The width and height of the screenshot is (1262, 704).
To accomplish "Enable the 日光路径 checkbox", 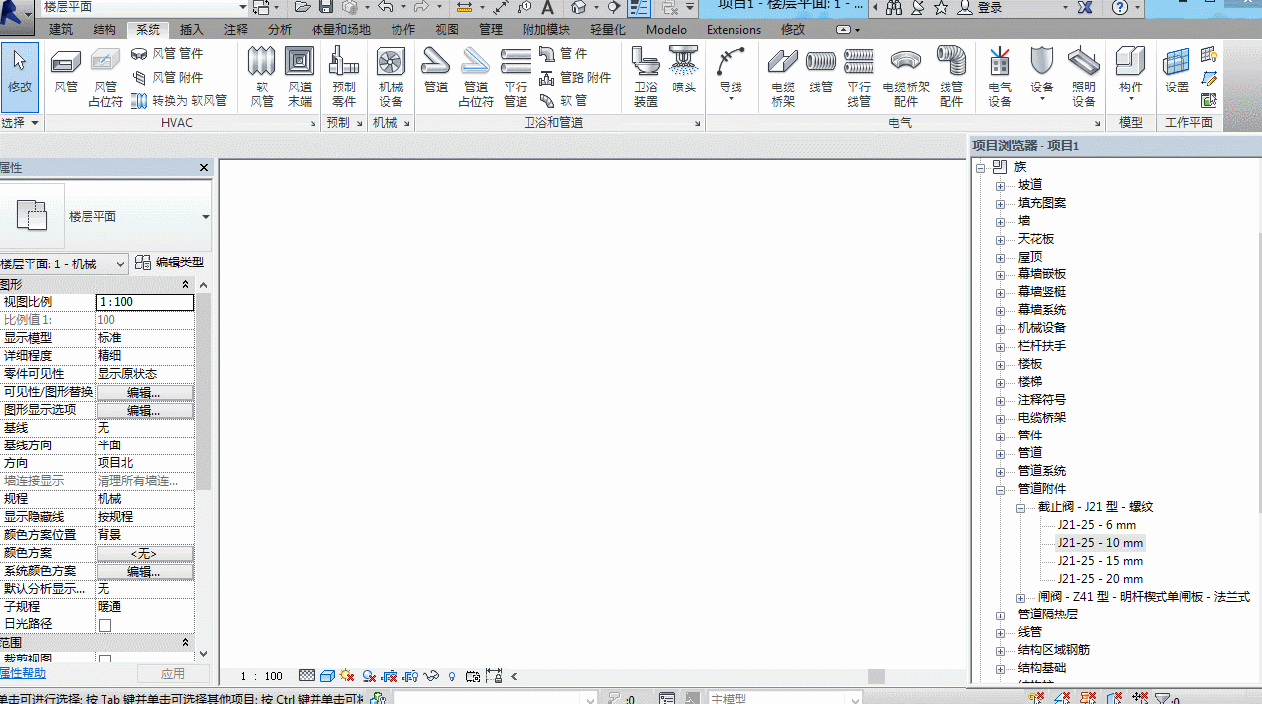I will [x=105, y=625].
